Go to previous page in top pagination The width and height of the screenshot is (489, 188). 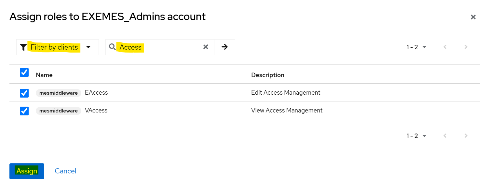pos(445,47)
